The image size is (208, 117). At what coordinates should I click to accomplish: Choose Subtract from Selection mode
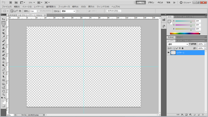(17, 11)
